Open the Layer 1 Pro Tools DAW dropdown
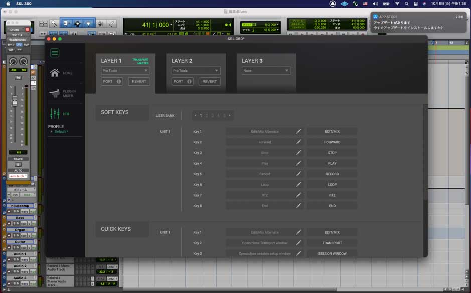The width and height of the screenshot is (471, 293). (125, 71)
